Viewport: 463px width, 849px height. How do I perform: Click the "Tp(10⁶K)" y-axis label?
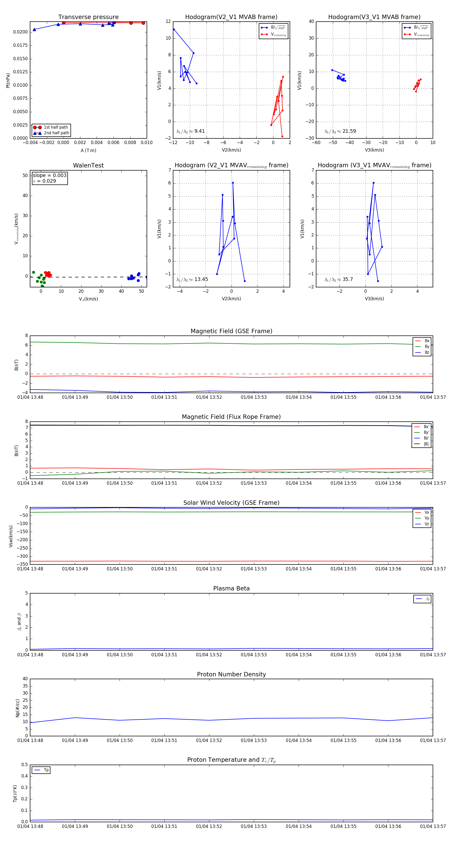15,794
